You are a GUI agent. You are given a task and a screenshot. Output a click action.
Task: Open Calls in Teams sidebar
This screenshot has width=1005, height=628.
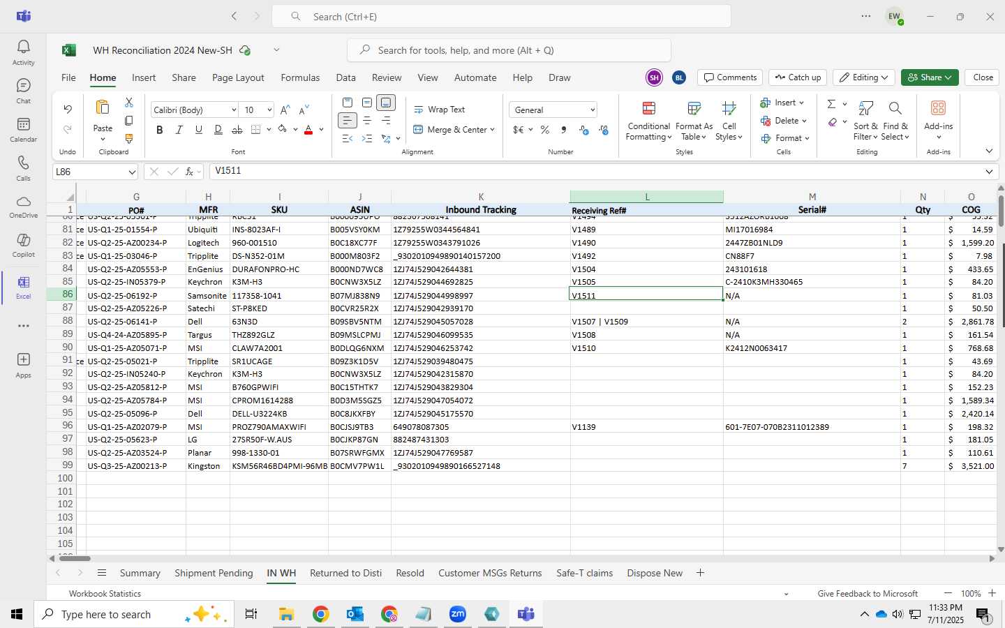[x=23, y=168]
